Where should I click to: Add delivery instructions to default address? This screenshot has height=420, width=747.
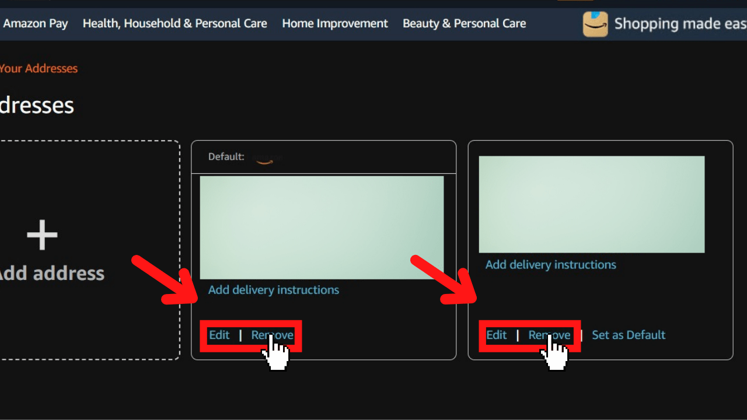[x=273, y=290]
